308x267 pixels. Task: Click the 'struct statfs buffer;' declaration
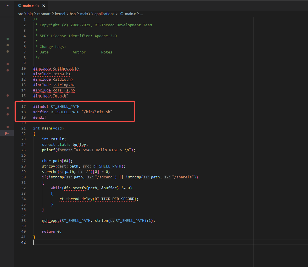pos(65,145)
